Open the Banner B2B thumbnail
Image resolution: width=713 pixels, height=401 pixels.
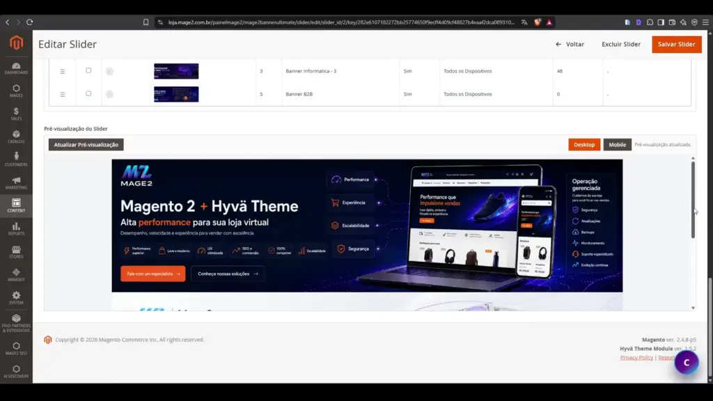176,94
